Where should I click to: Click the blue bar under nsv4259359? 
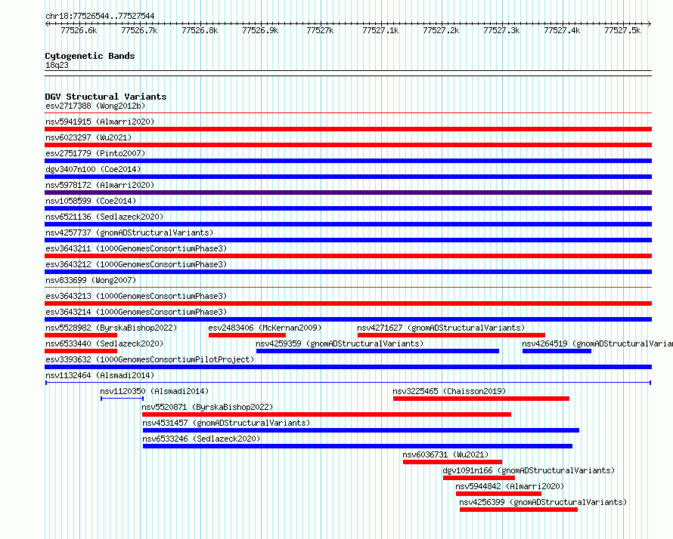377,351
